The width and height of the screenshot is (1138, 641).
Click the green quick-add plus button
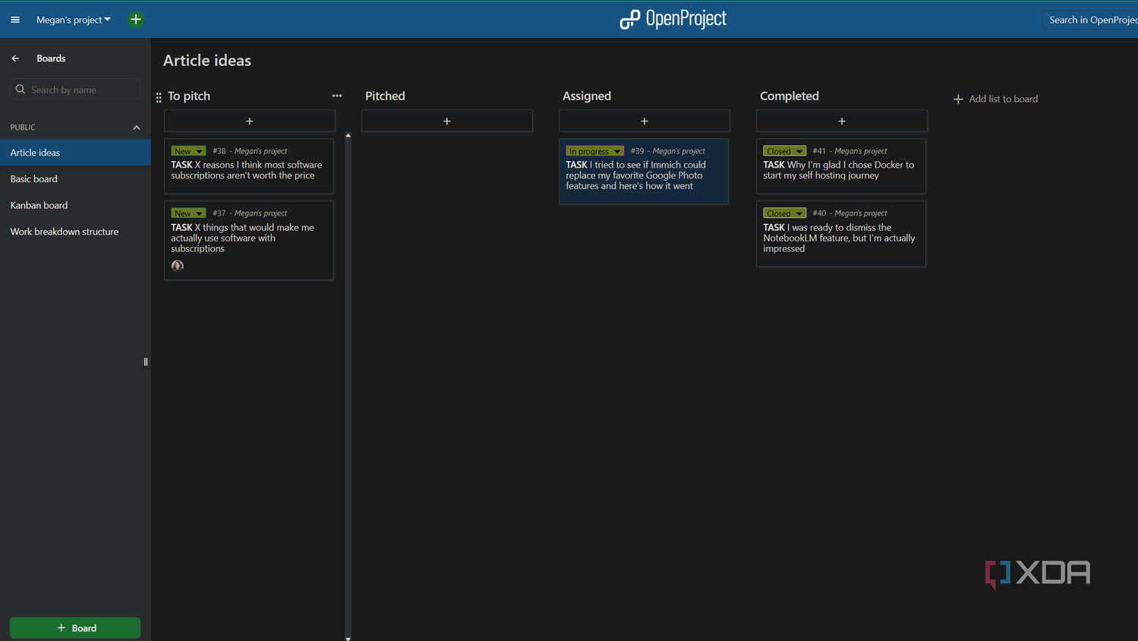point(136,20)
